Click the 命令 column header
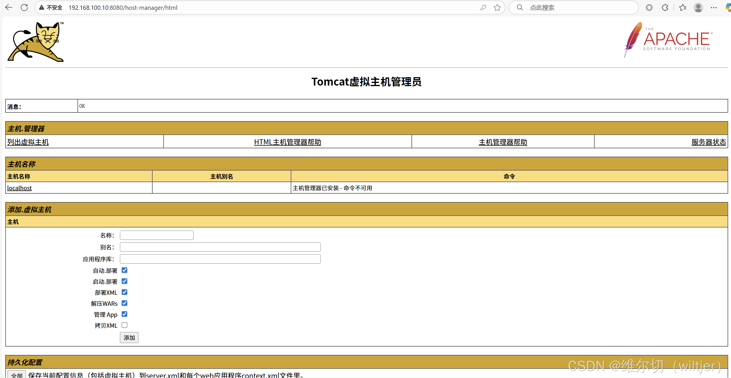Viewport: 731px width, 378px height. click(x=509, y=176)
